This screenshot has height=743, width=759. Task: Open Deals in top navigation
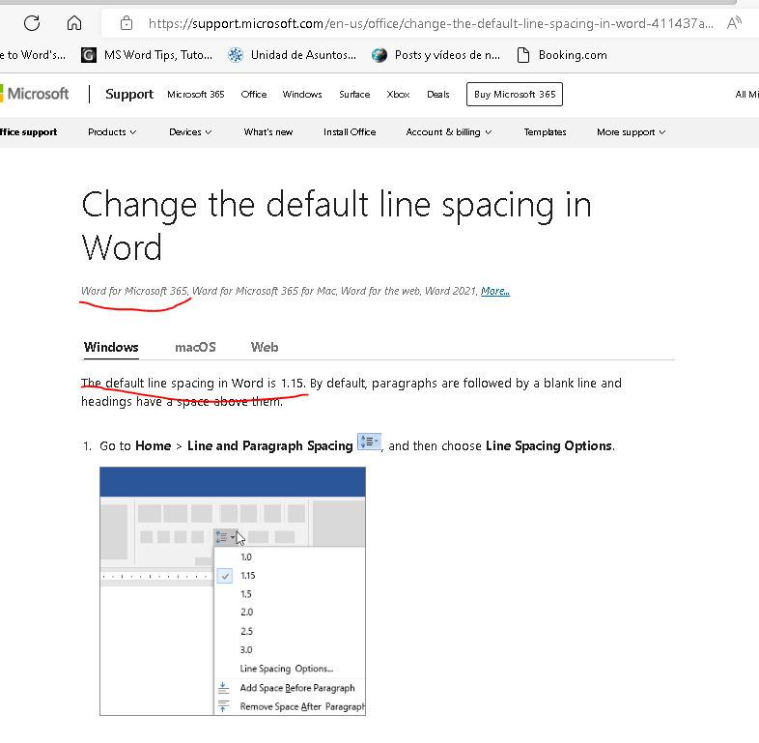(x=438, y=95)
